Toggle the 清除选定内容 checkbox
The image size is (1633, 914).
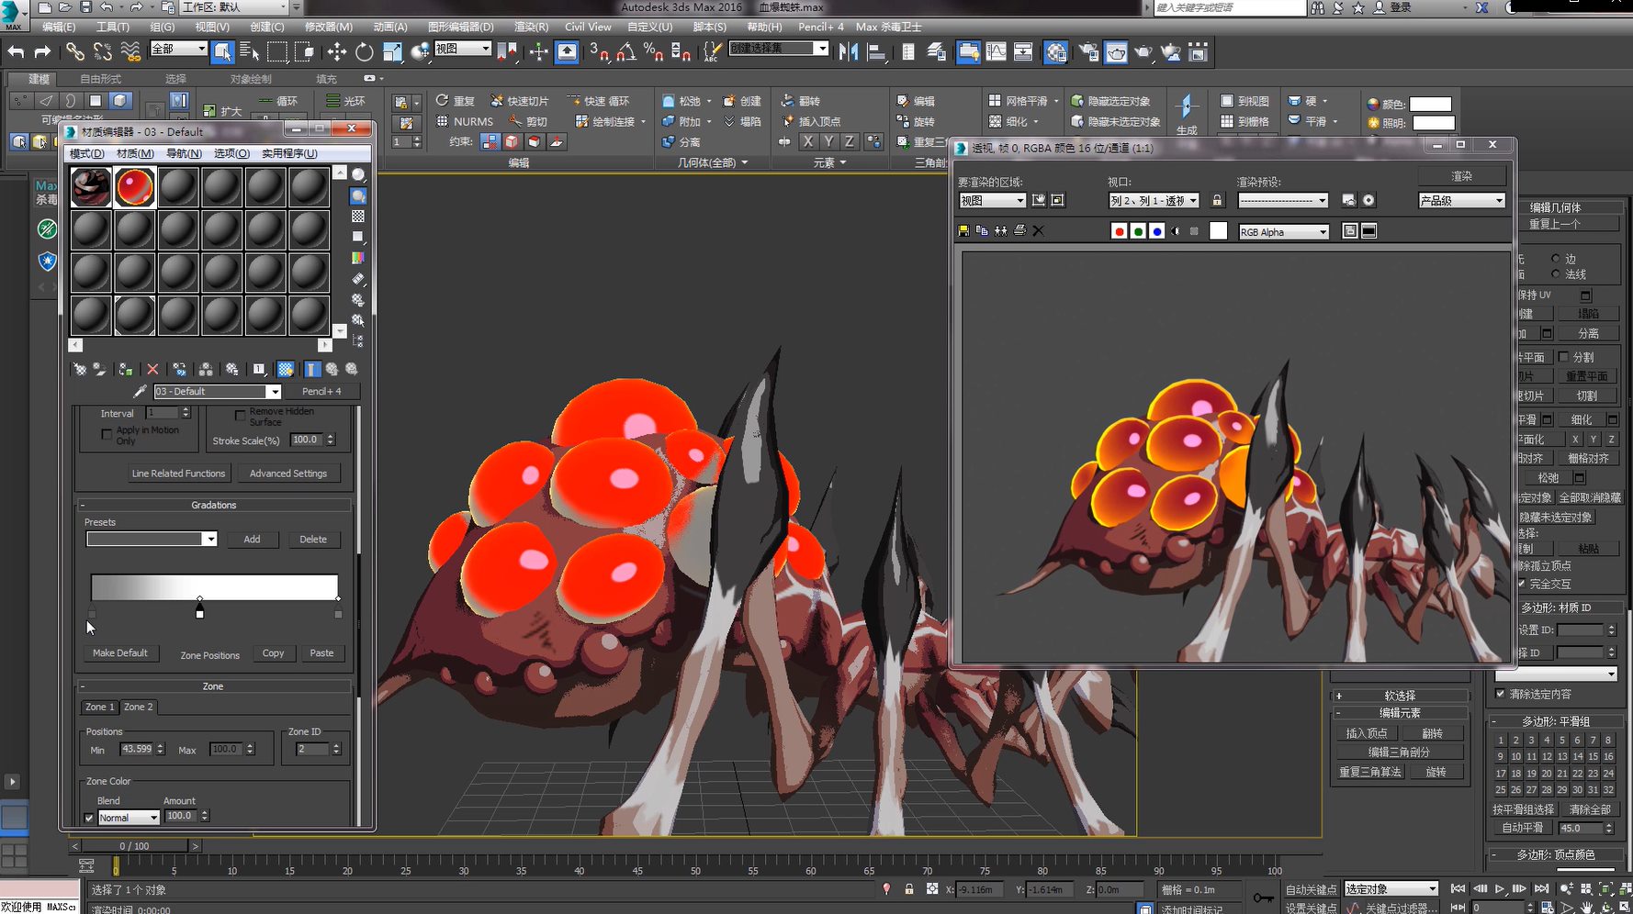(1501, 694)
